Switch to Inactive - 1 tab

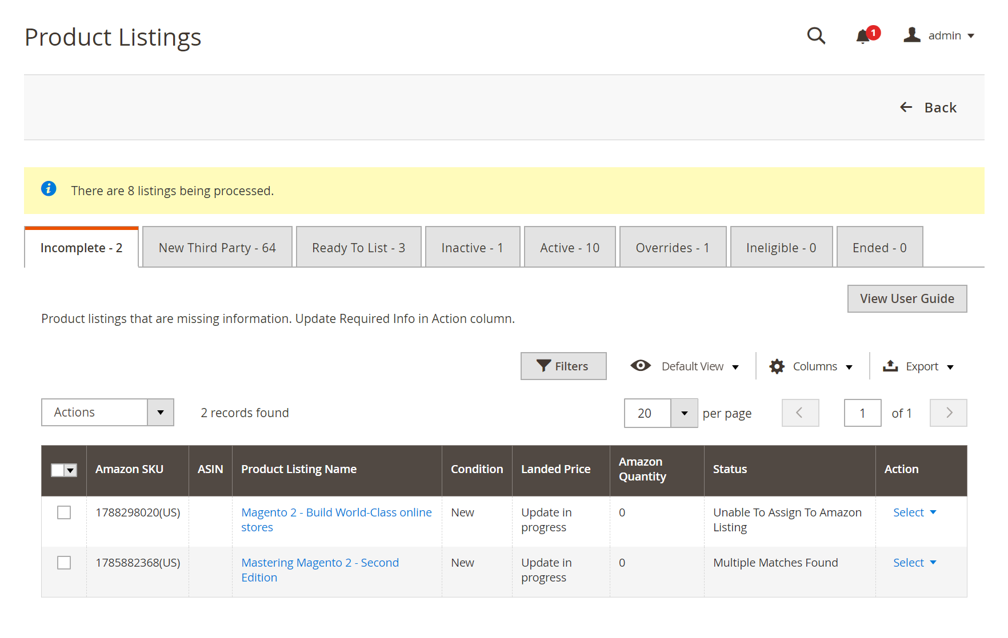coord(473,248)
